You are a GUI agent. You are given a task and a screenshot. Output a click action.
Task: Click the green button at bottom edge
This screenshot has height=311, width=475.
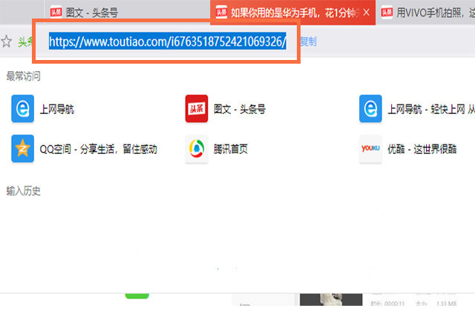point(137,295)
